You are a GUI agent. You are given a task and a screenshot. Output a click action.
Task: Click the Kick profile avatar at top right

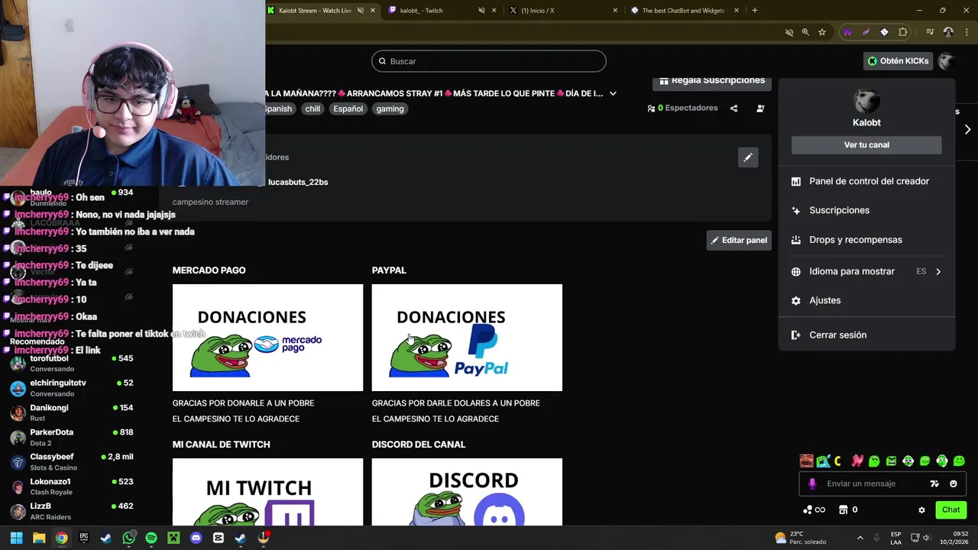(x=947, y=61)
